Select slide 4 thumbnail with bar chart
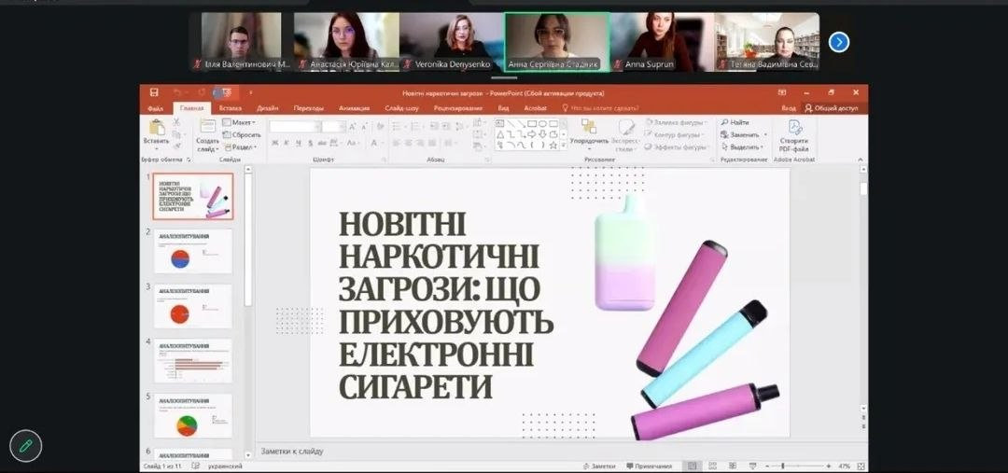The height and width of the screenshot is (473, 1008). pyautogui.click(x=193, y=361)
